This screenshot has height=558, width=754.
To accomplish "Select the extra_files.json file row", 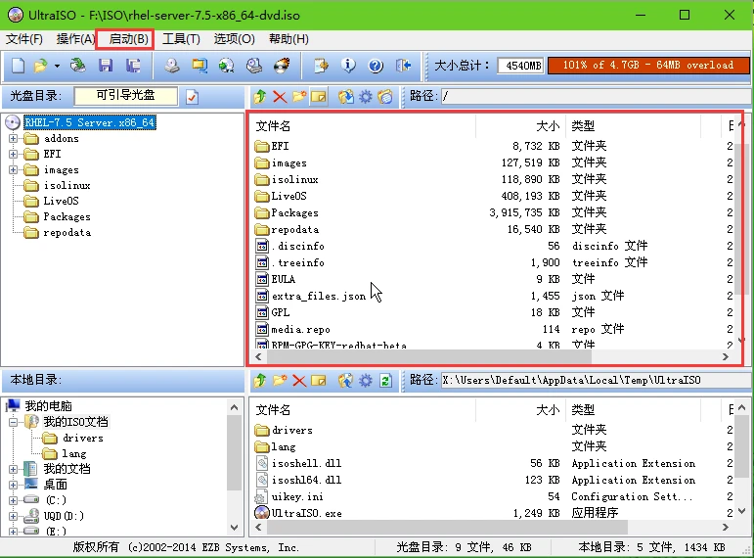I will click(x=491, y=296).
